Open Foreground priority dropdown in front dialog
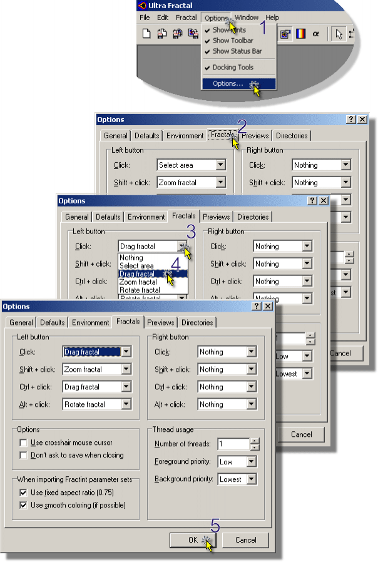Image resolution: width=378 pixels, height=562 pixels. coord(252,462)
